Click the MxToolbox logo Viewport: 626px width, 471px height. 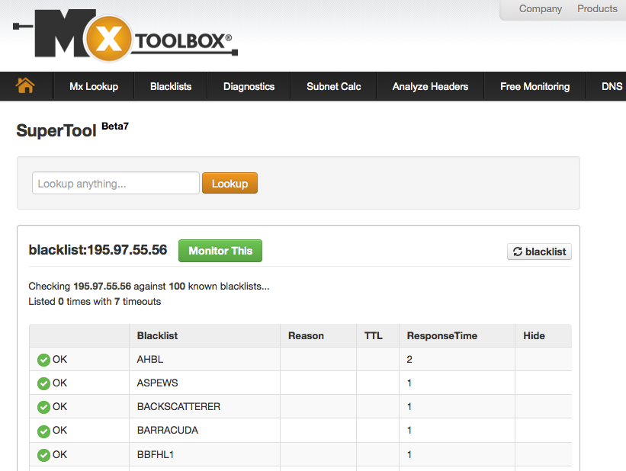click(x=125, y=36)
